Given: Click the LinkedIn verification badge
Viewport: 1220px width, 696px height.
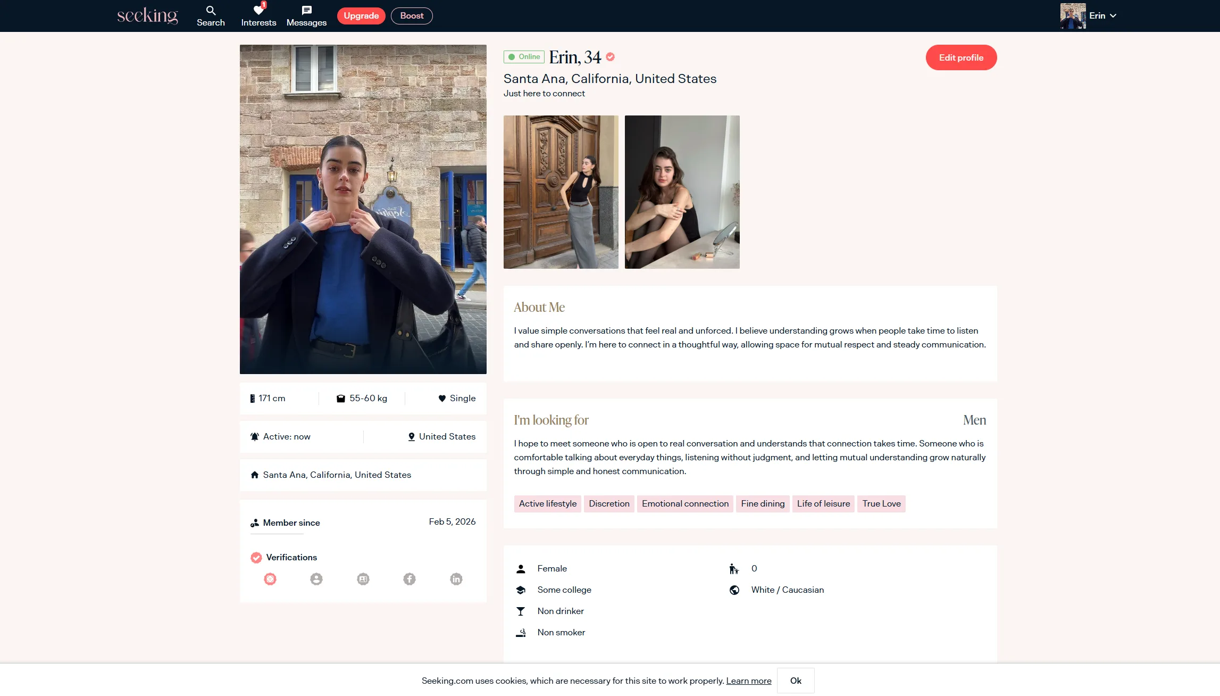Looking at the screenshot, I should click(456, 579).
